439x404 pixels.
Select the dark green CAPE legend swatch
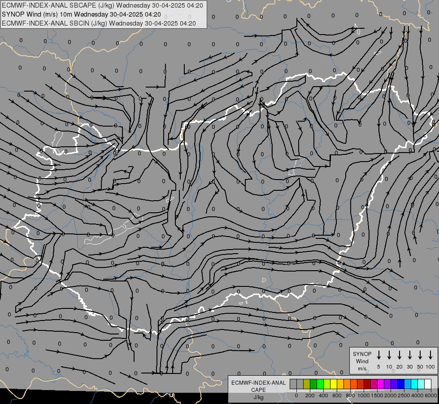tap(313, 384)
